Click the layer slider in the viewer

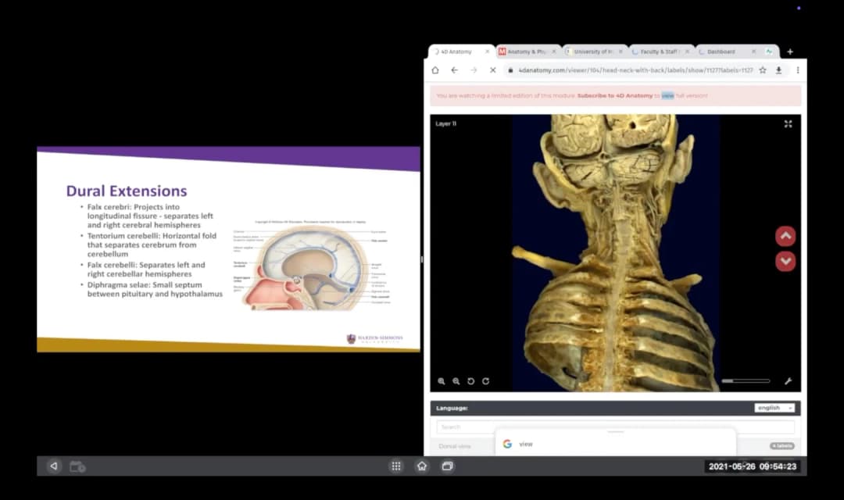pyautogui.click(x=746, y=381)
